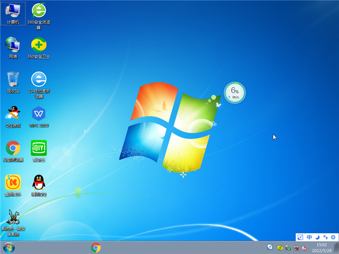This screenshot has width=339, height=254.
Task: Launch 360安全浏览器 from the desktop
Action: [39, 16]
